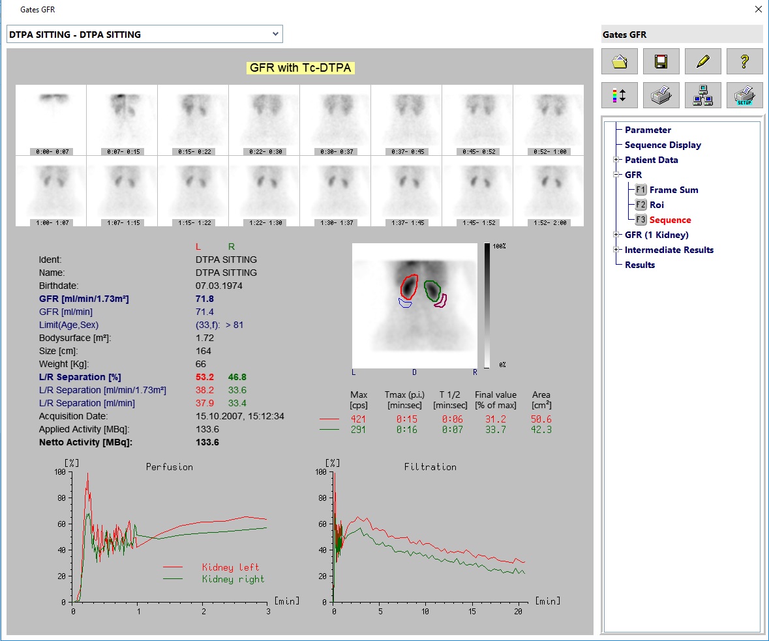Image resolution: width=769 pixels, height=641 pixels.
Task: Select the Sequence tree item
Action: click(x=670, y=220)
